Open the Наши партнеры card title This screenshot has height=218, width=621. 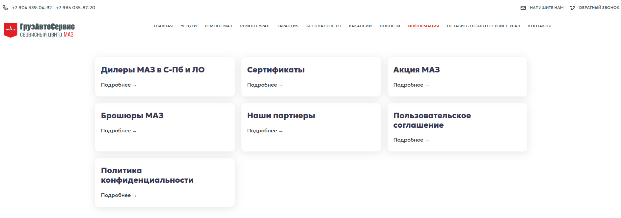pyautogui.click(x=281, y=116)
